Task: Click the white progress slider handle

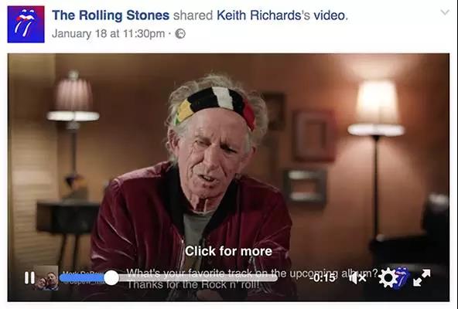Action: [x=111, y=278]
